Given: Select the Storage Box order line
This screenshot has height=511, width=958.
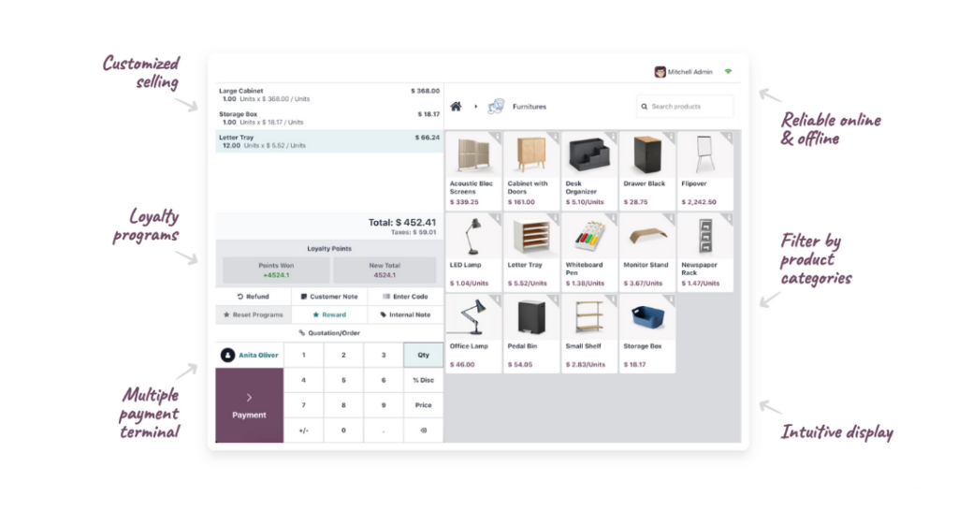Looking at the screenshot, I should click(x=329, y=118).
